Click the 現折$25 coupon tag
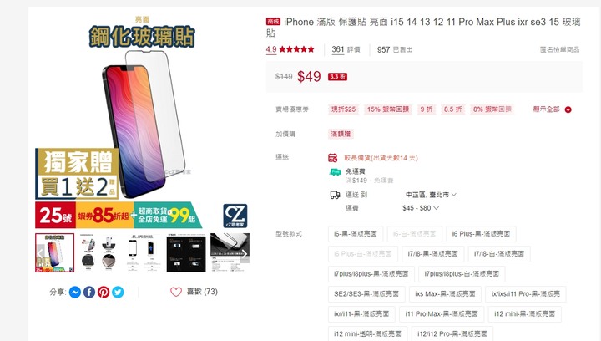 (x=343, y=109)
